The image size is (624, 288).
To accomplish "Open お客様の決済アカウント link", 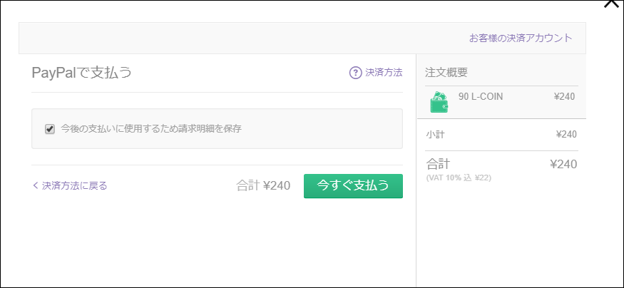I will [521, 38].
